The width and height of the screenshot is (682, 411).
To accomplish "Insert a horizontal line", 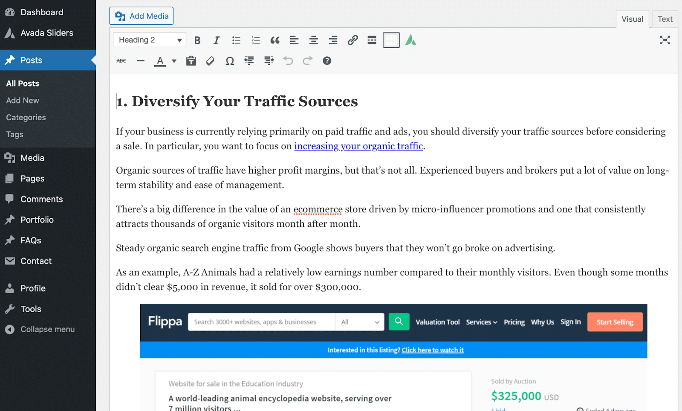I will point(140,61).
